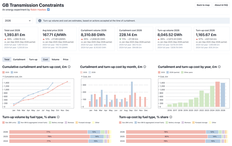Click the info icon in the estimates notice
This screenshot has width=232, height=146.
(x=40, y=21)
